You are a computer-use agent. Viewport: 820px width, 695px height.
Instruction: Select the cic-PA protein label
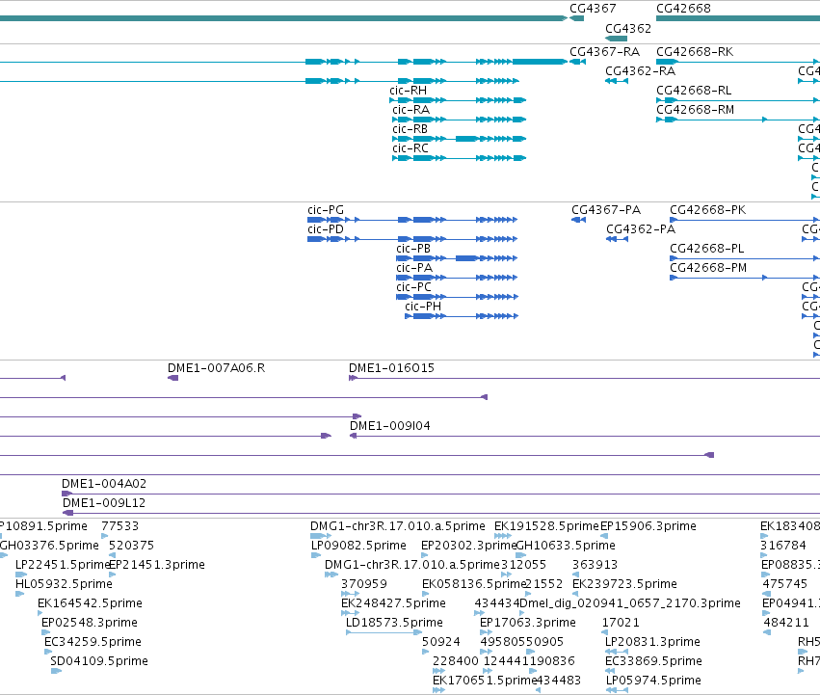(x=414, y=269)
